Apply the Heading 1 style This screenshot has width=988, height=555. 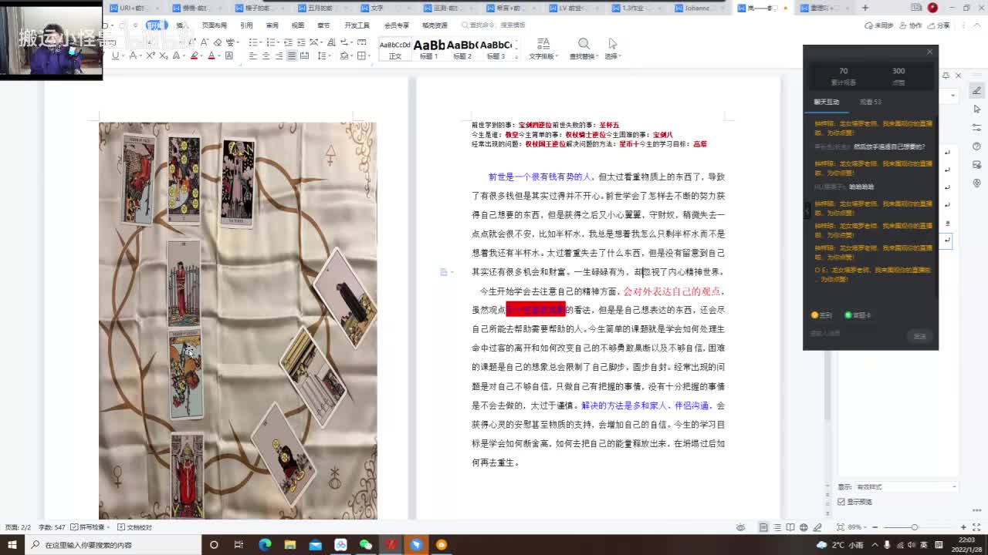pos(428,49)
